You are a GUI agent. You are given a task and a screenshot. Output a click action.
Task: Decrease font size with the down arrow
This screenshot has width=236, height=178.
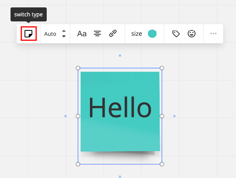64,37
